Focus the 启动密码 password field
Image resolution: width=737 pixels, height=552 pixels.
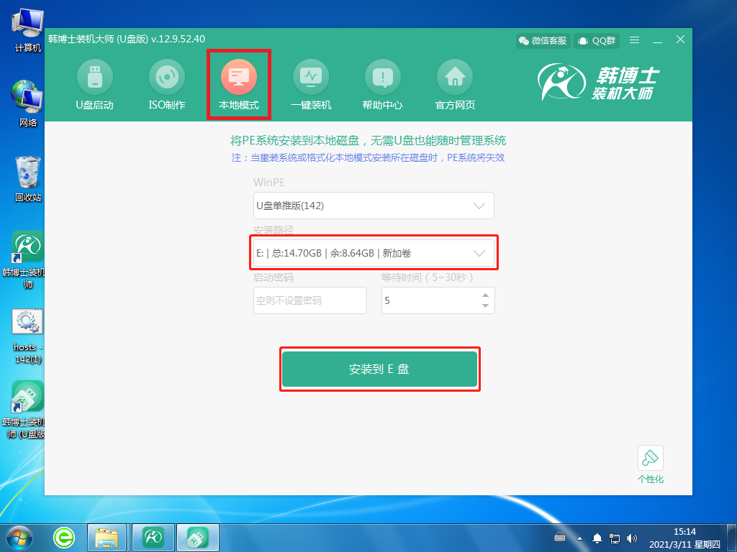(x=309, y=300)
